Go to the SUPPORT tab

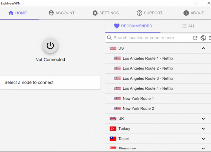(150, 13)
